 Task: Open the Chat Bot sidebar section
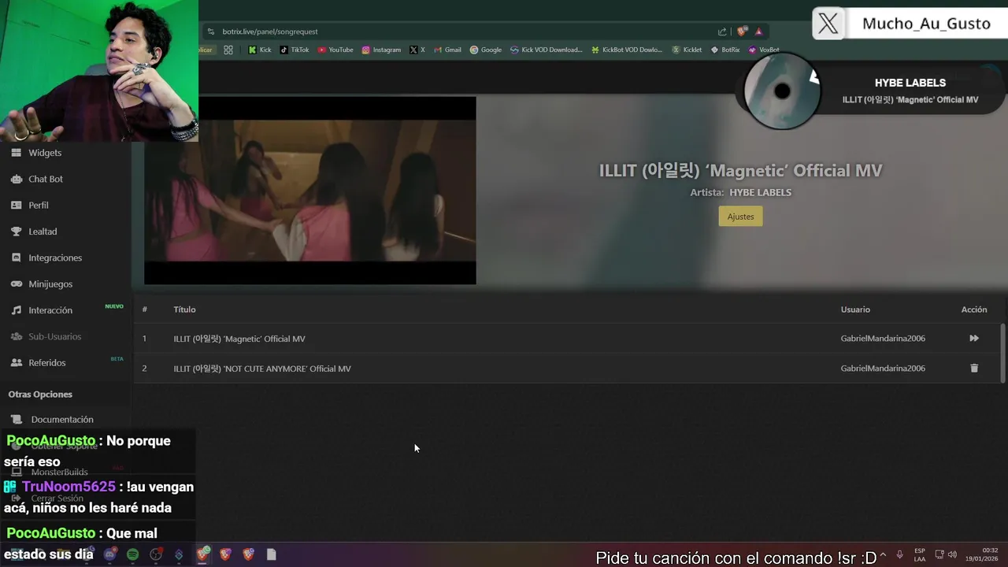click(45, 179)
